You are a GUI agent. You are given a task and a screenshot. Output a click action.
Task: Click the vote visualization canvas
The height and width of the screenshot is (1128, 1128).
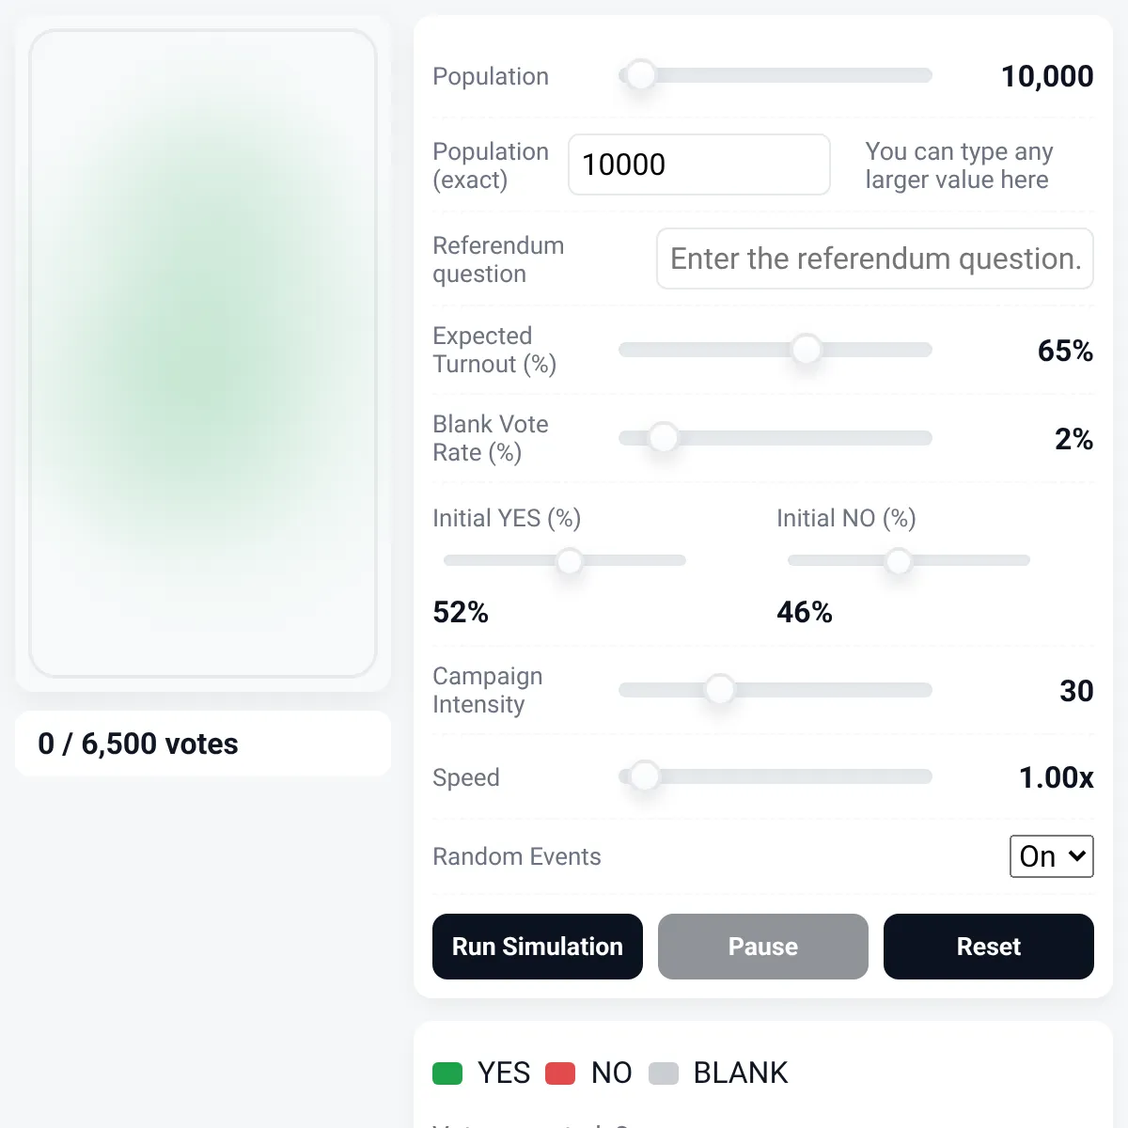(x=203, y=353)
